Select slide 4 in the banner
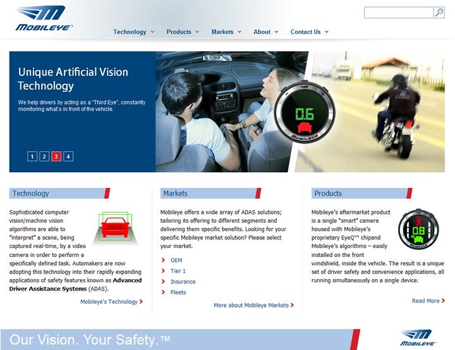The height and width of the screenshot is (350, 455). (68, 156)
